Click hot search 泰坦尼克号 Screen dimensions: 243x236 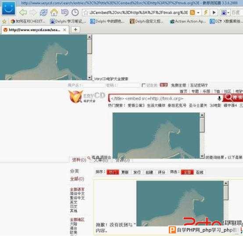click(x=177, y=106)
